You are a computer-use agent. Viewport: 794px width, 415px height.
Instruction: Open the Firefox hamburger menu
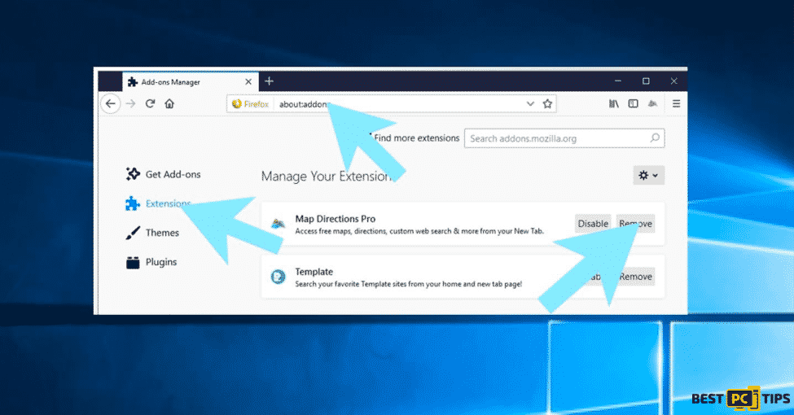pyautogui.click(x=676, y=104)
